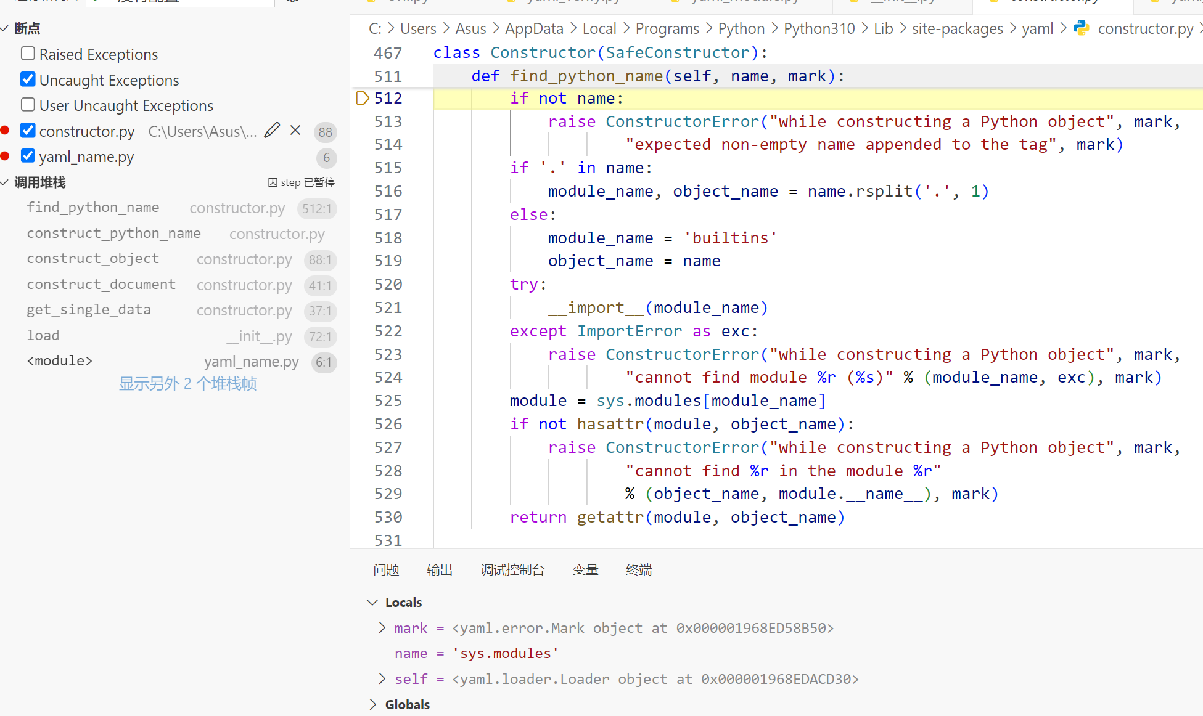The height and width of the screenshot is (716, 1203).
Task: Show 2 more stack frames link
Action: [x=187, y=384]
